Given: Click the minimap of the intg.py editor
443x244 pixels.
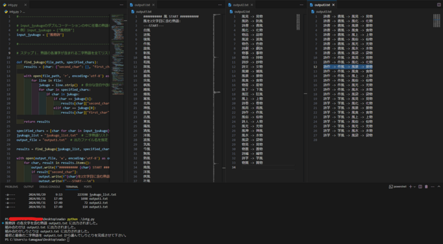Looking at the screenshot, I should coord(117,54).
